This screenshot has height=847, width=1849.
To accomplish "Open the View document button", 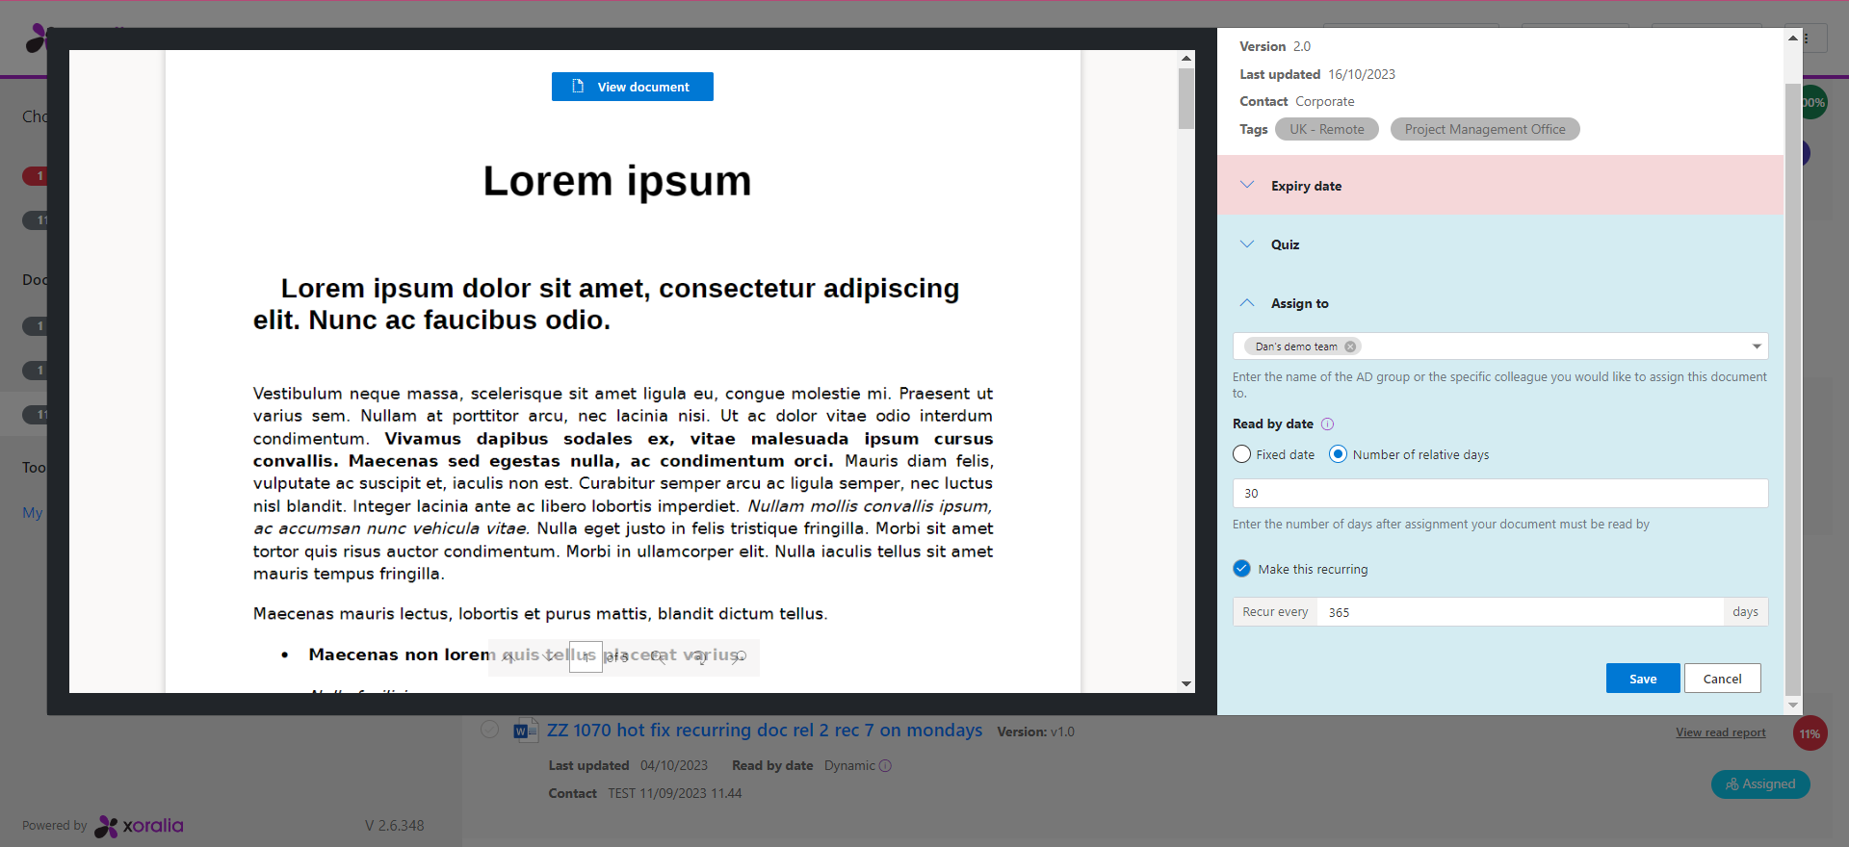I will tap(633, 87).
